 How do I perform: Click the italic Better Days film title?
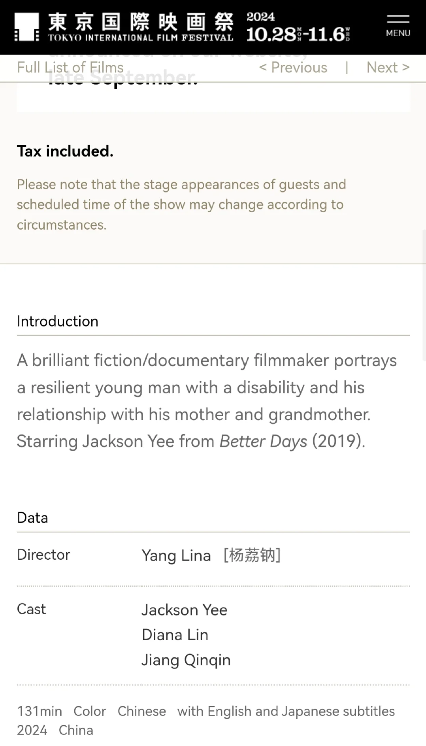(x=263, y=441)
